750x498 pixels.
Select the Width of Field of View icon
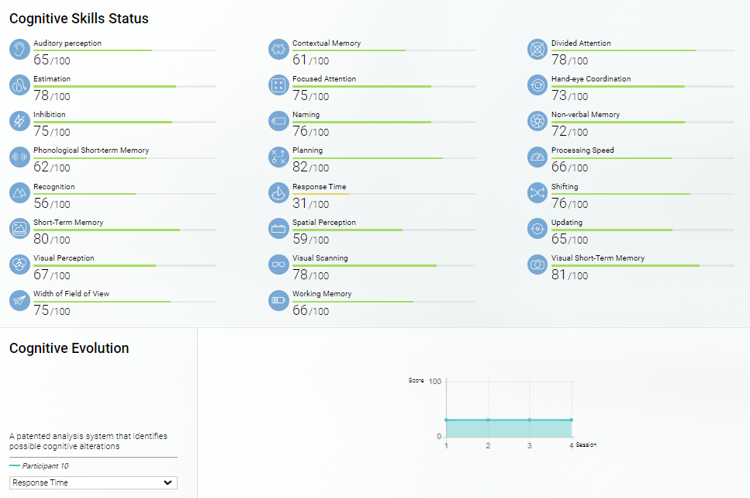click(x=19, y=300)
